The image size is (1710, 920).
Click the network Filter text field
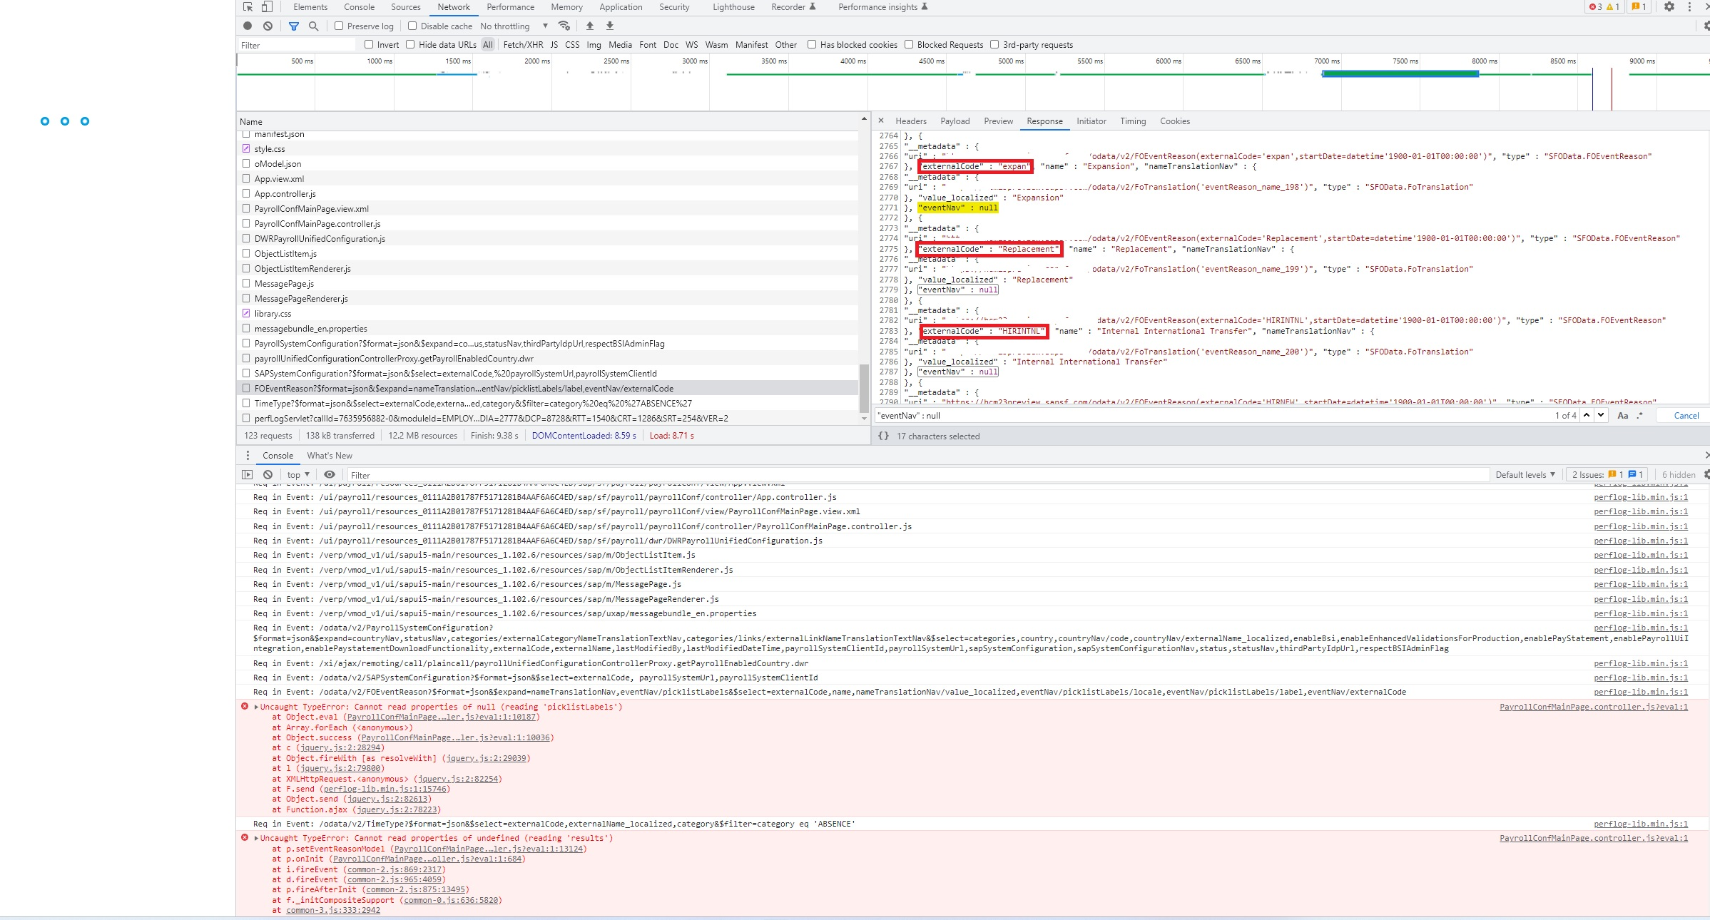297,45
